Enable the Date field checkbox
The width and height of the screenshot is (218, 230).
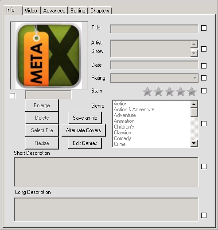204,66
